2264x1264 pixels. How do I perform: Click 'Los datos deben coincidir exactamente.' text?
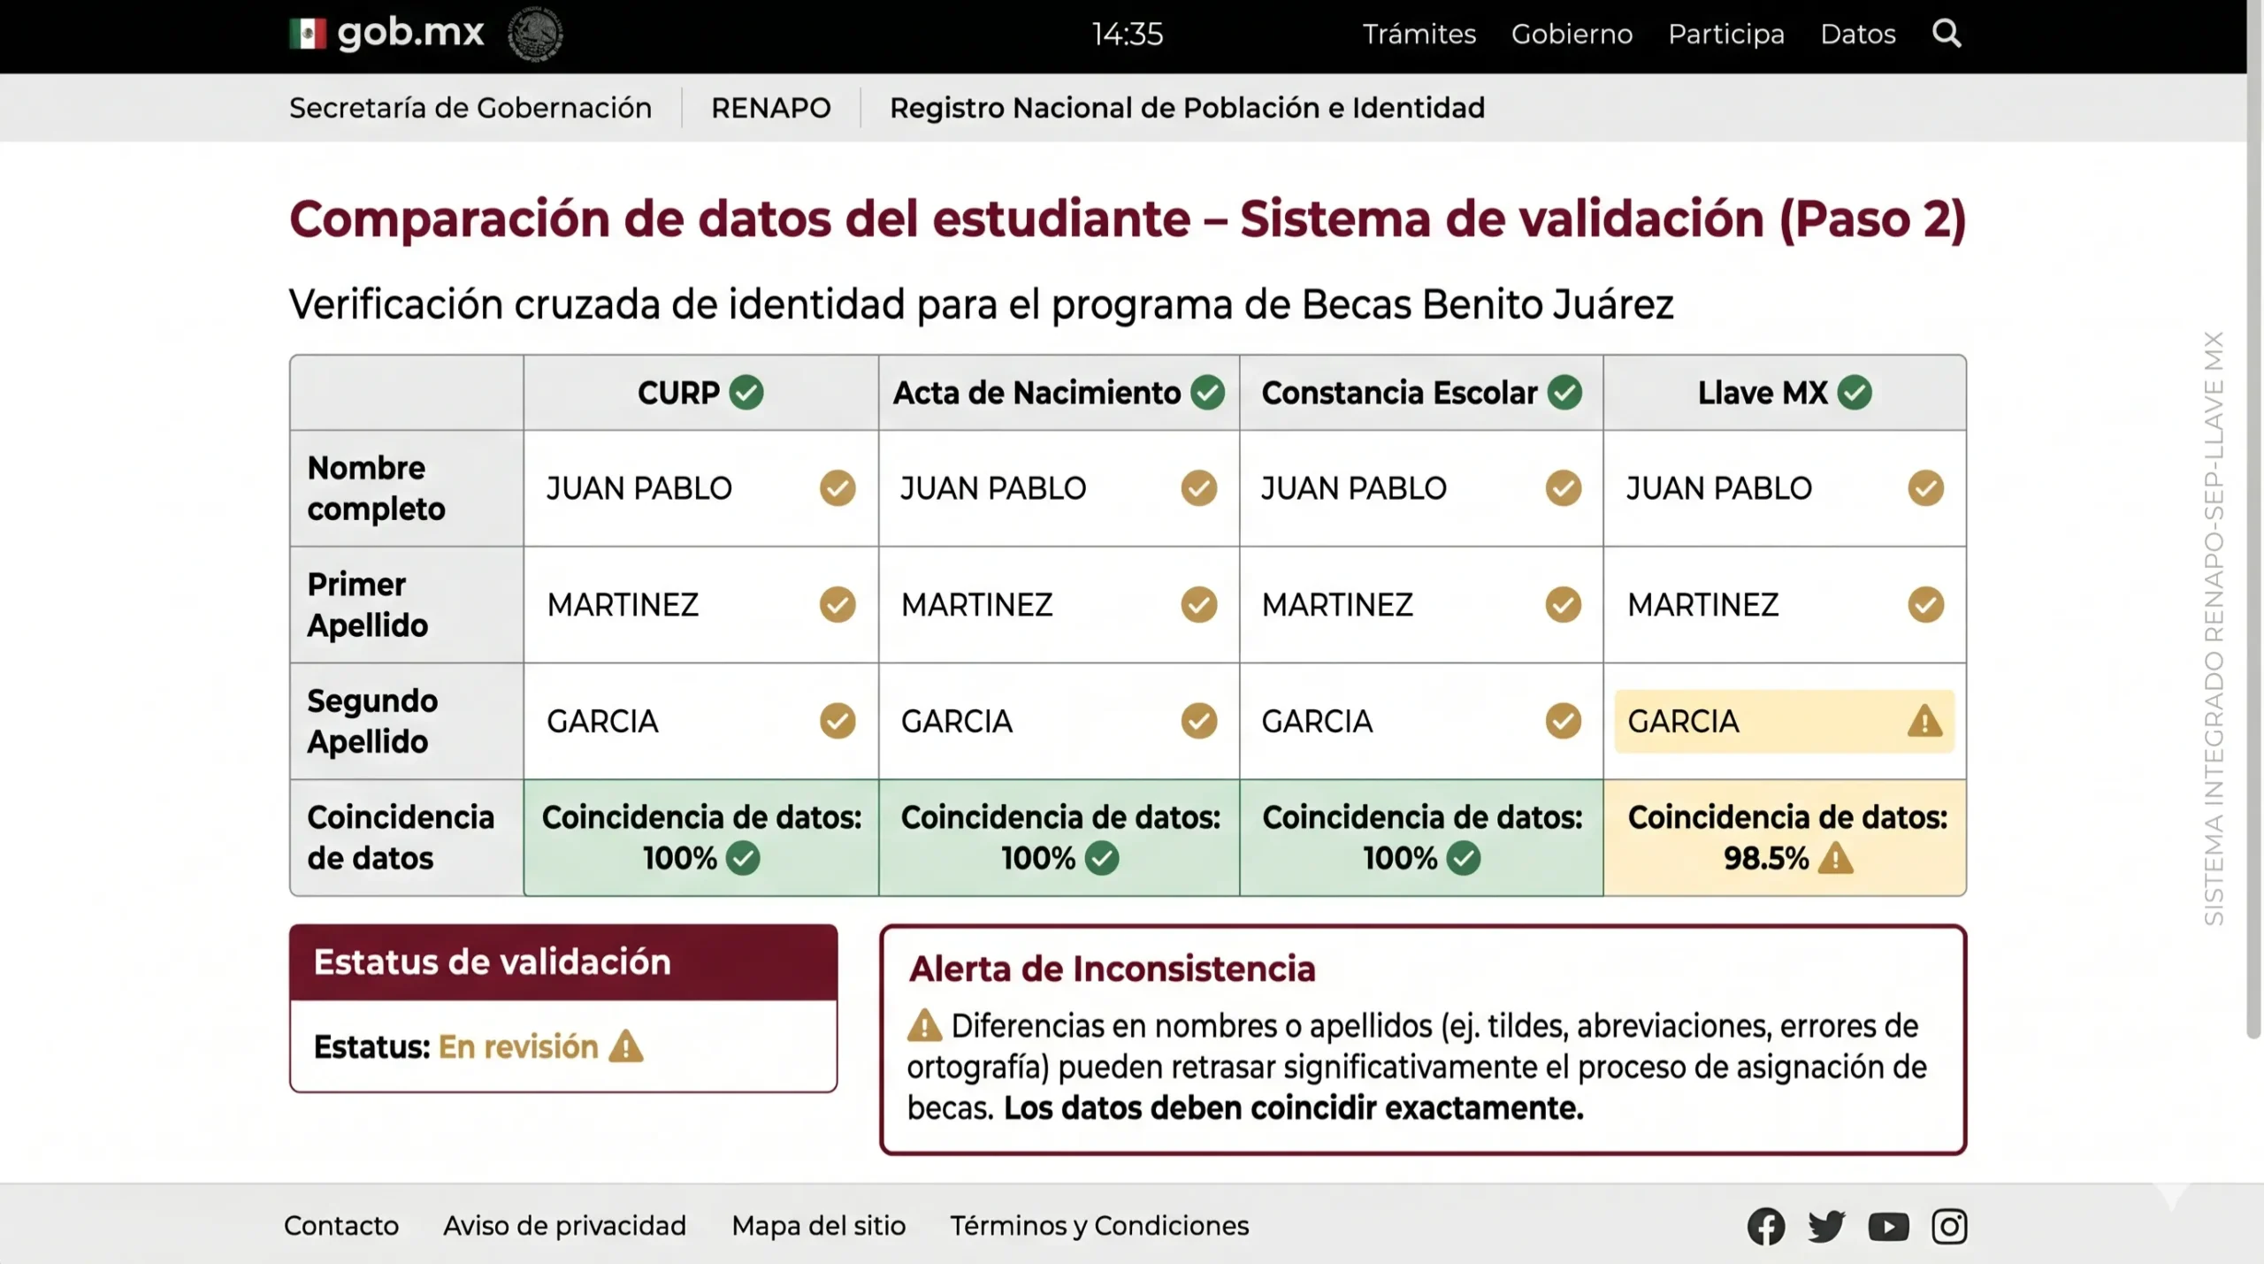1294,1107
